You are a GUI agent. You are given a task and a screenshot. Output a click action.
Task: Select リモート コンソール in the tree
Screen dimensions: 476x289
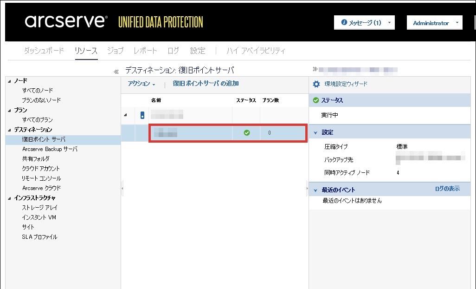pos(41,178)
